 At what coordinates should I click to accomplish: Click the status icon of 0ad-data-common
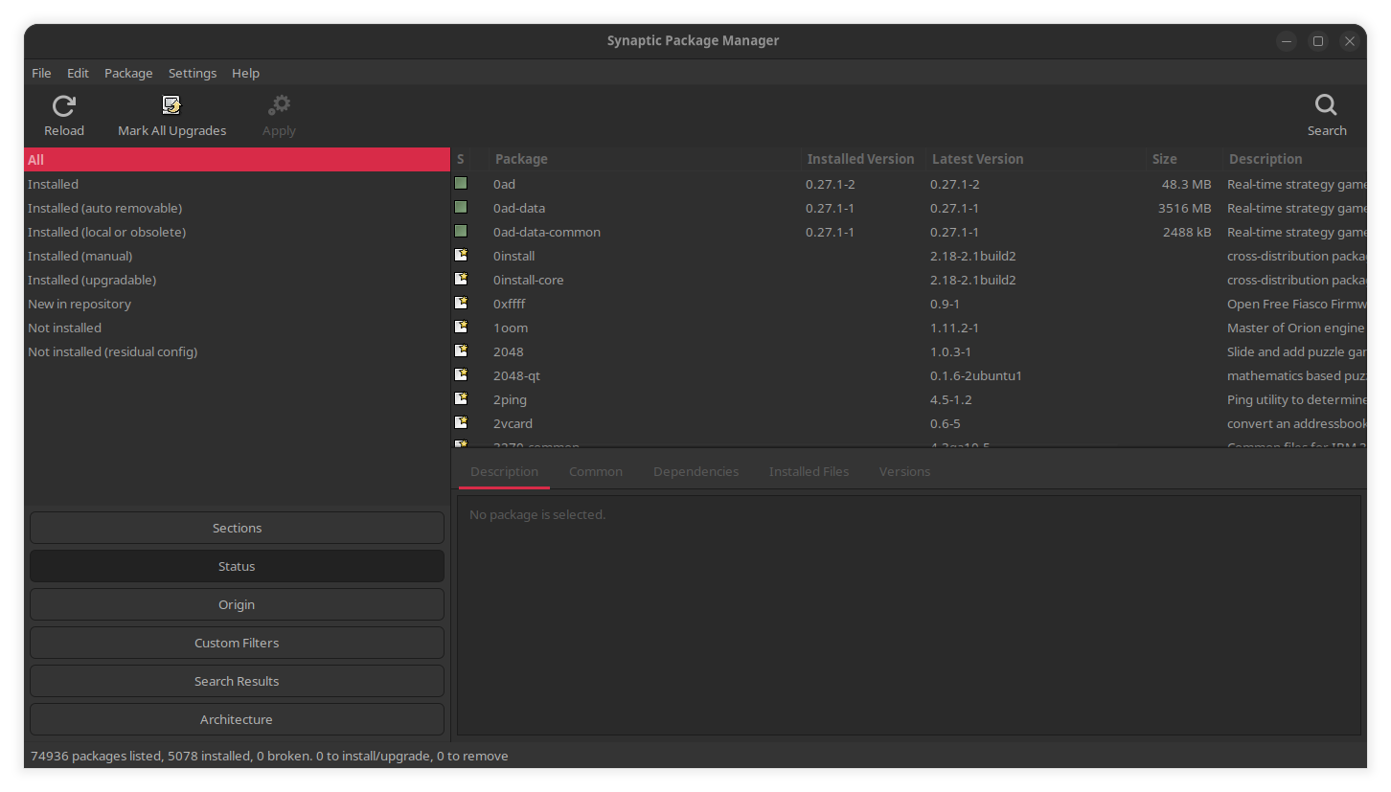pos(461,232)
